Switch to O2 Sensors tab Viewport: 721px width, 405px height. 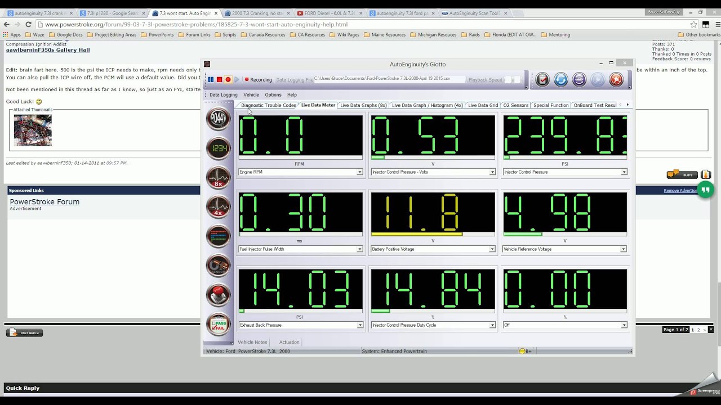click(515, 105)
